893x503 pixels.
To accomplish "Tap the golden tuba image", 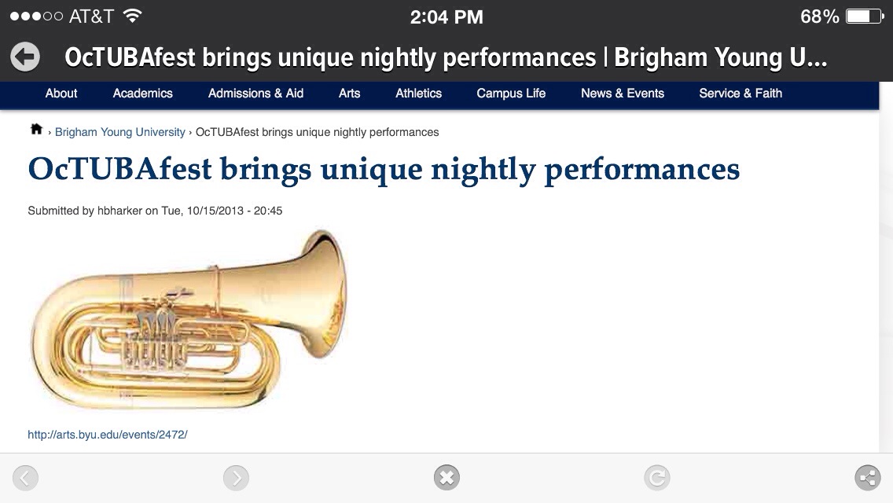I will click(189, 319).
